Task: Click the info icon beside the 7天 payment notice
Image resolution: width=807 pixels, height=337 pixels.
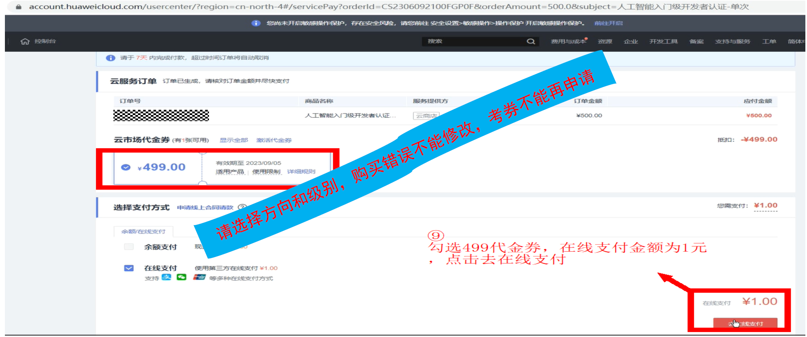Action: point(111,58)
